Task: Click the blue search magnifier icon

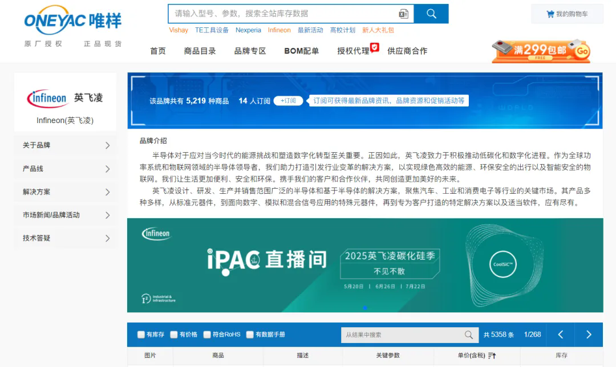Action: point(431,13)
